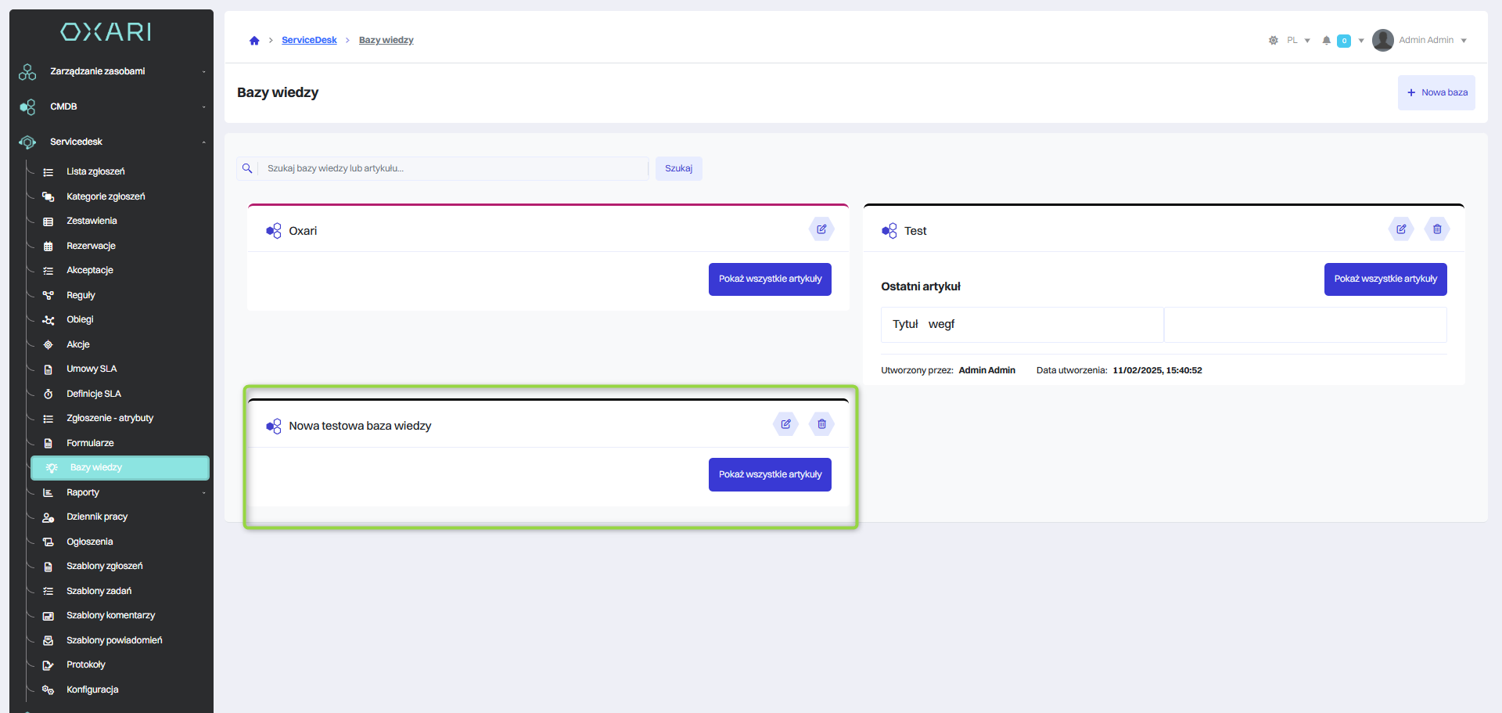Edit the Test knowledge base
The width and height of the screenshot is (1502, 713).
point(1401,229)
